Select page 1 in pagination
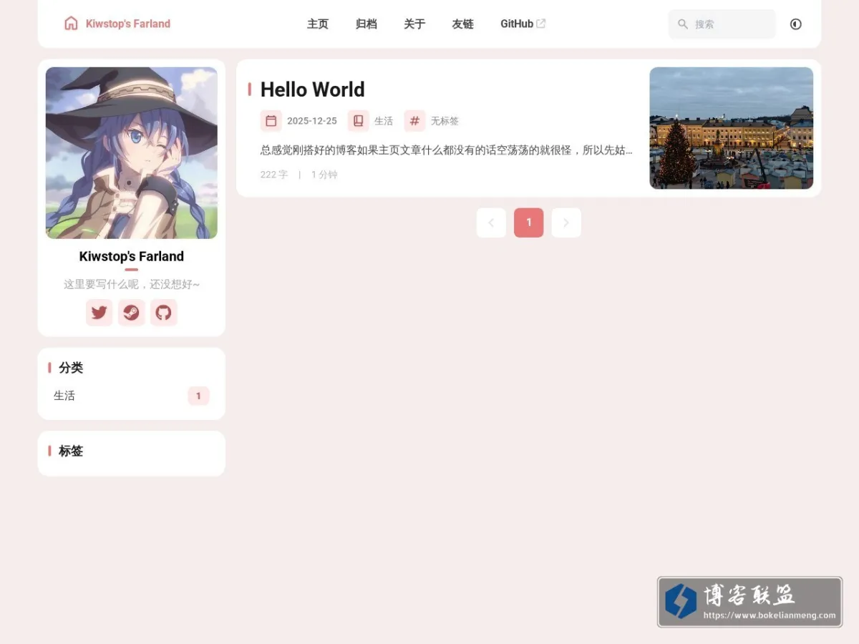Image resolution: width=859 pixels, height=644 pixels. 529,223
